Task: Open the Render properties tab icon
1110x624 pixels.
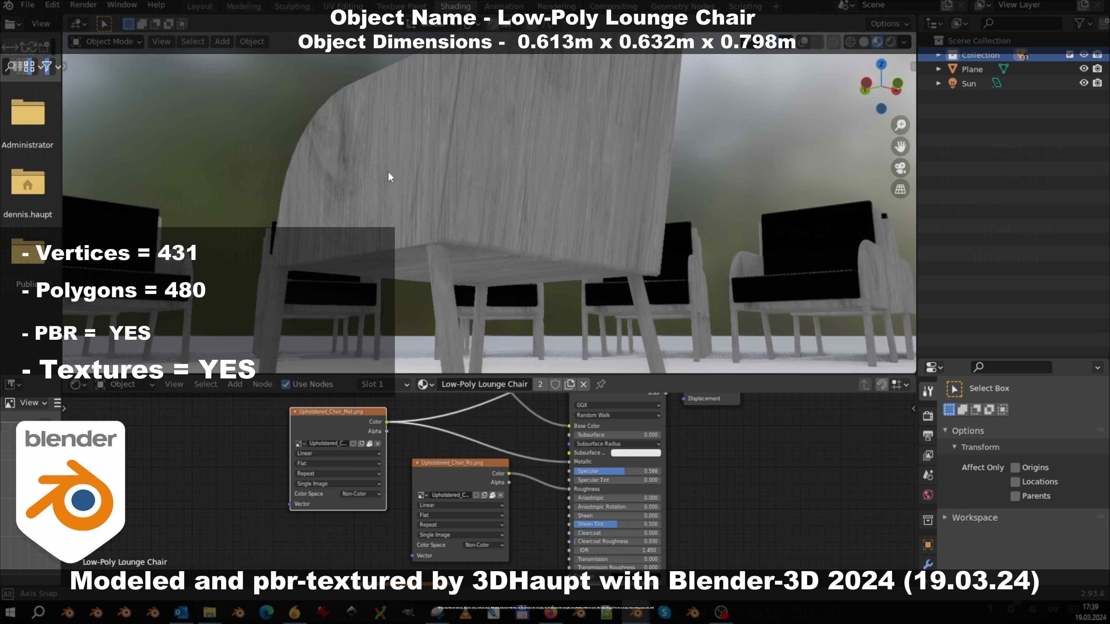Action: click(x=928, y=416)
